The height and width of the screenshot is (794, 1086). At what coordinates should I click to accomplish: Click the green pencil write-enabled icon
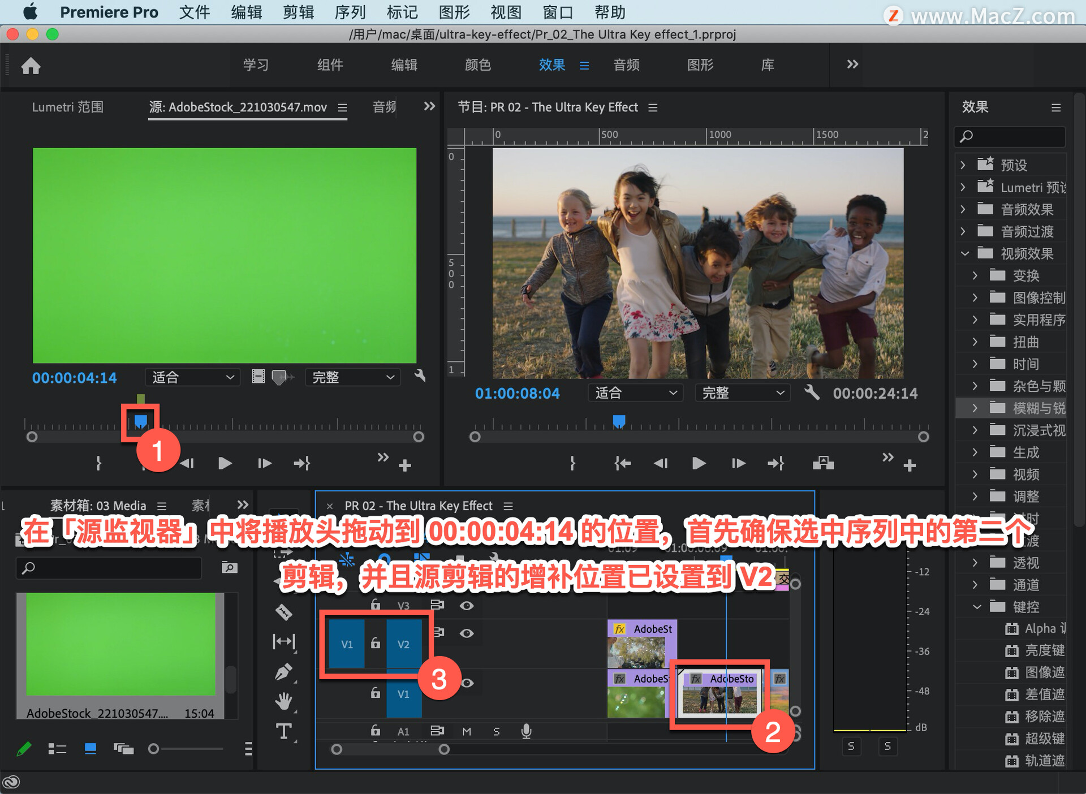coord(24,749)
